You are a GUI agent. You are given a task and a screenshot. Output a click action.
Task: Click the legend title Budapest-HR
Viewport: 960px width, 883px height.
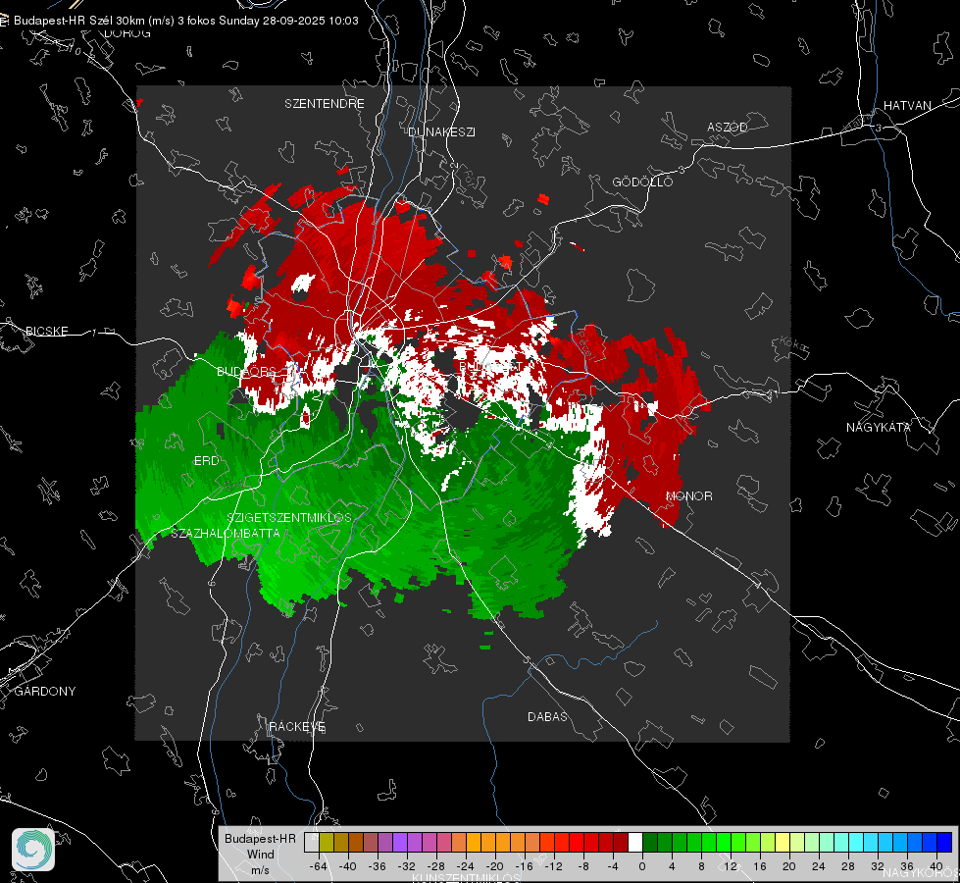(x=260, y=839)
